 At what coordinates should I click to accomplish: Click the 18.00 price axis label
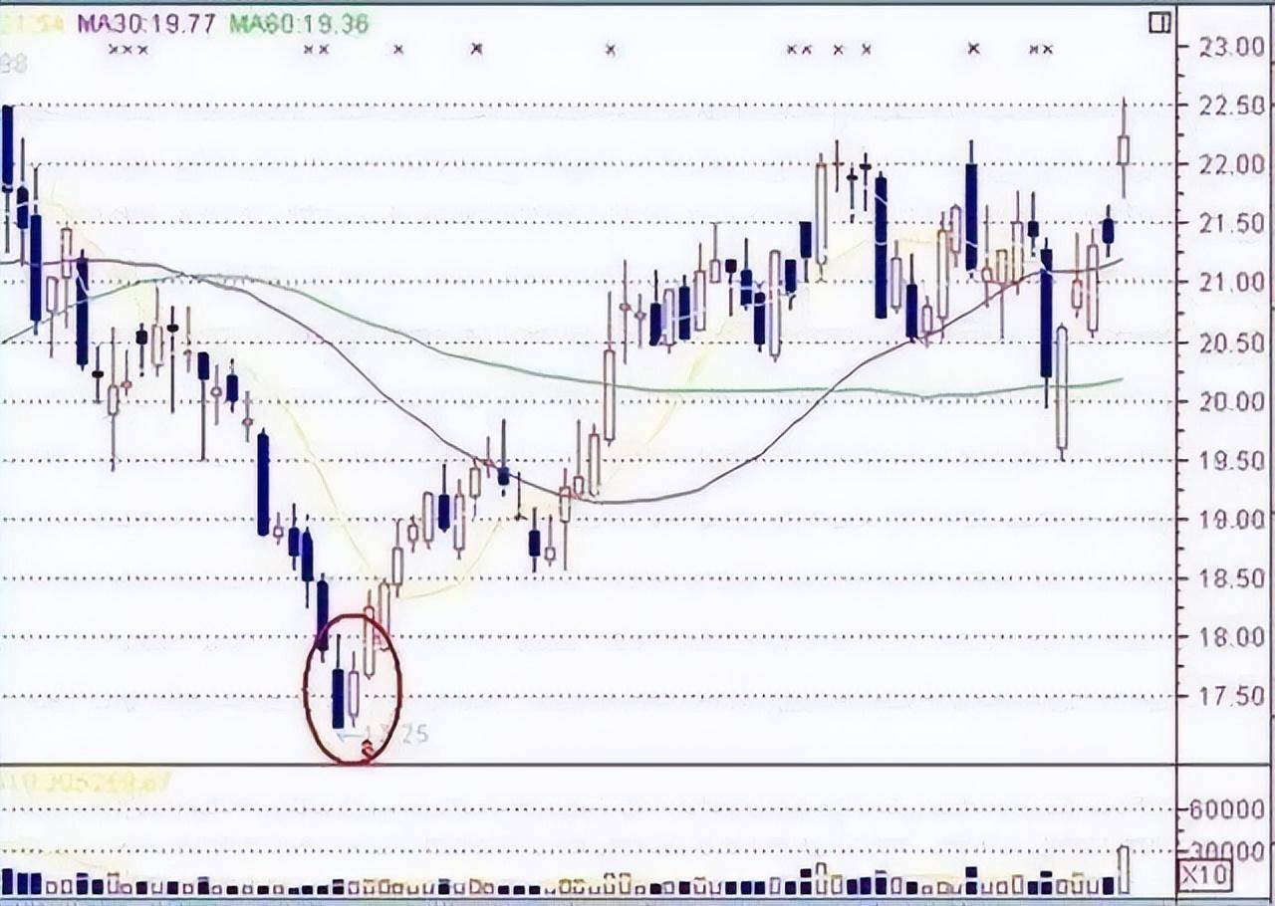pyautogui.click(x=1232, y=637)
